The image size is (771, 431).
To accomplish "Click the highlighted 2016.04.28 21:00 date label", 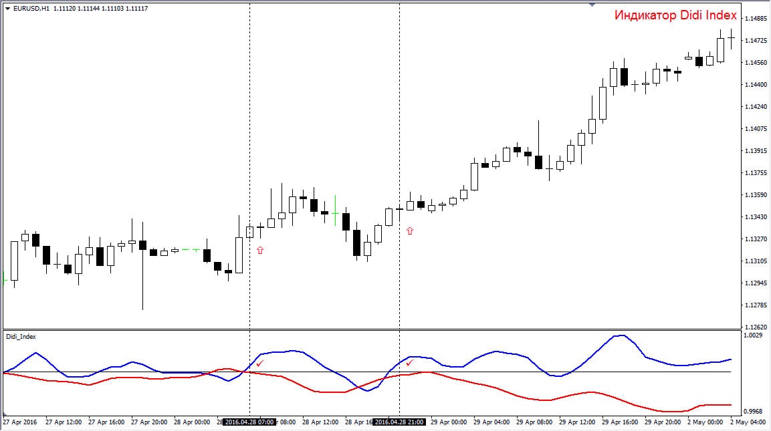I will [x=399, y=422].
